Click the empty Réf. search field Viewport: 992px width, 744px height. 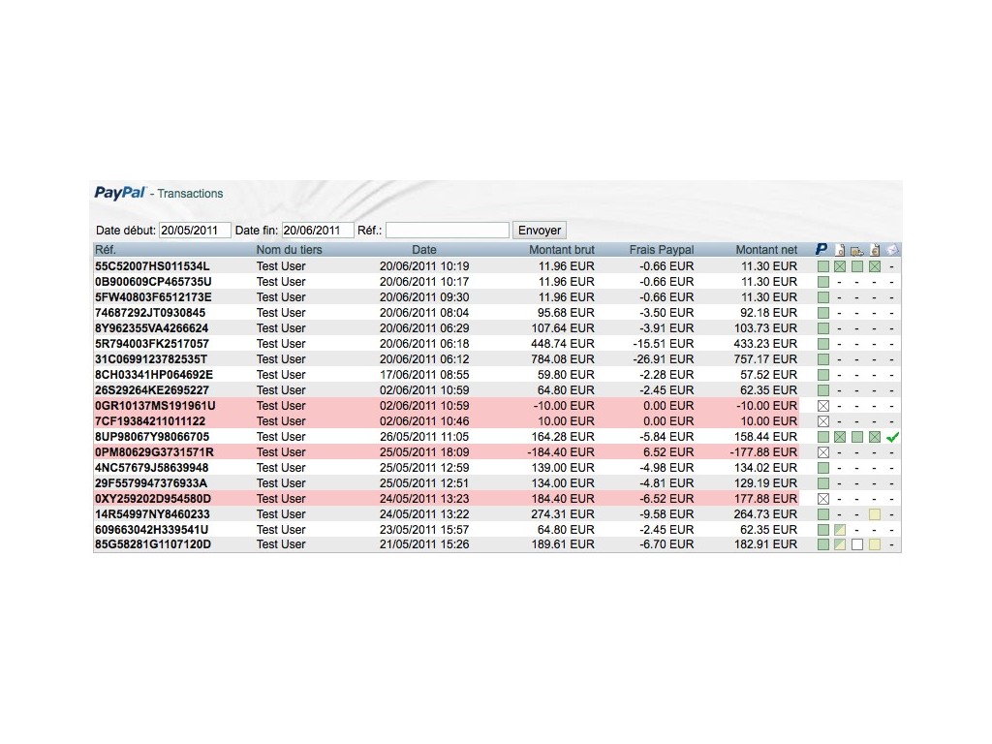pyautogui.click(x=448, y=231)
